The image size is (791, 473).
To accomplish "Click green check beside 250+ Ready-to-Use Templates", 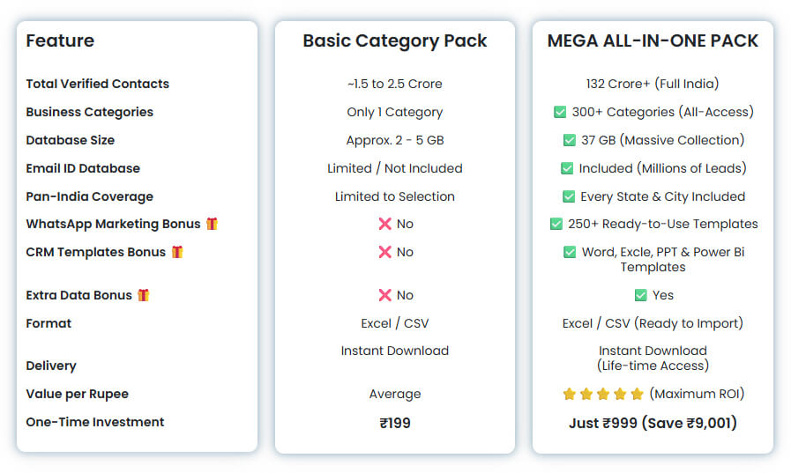I will [556, 224].
